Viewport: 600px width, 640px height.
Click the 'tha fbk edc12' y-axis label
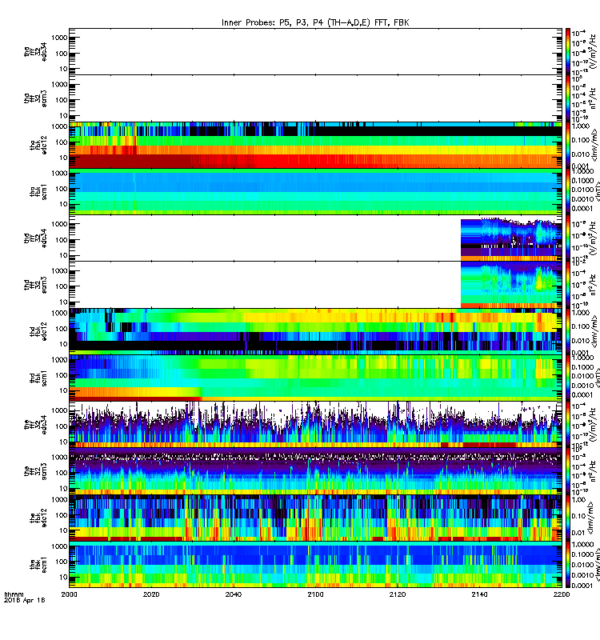click(x=38, y=145)
